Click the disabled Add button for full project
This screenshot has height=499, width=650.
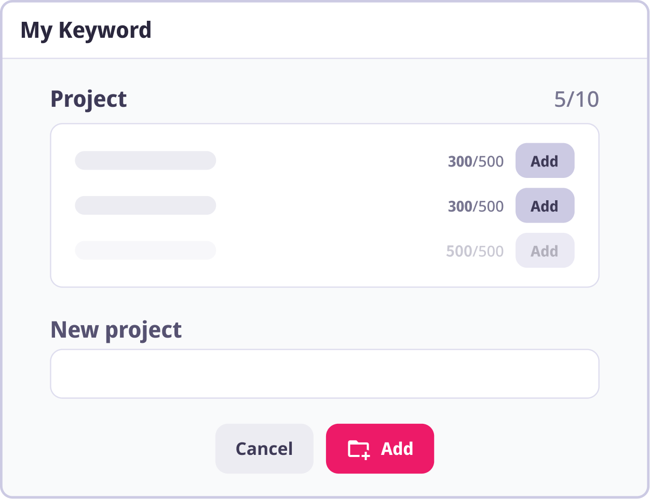click(545, 251)
